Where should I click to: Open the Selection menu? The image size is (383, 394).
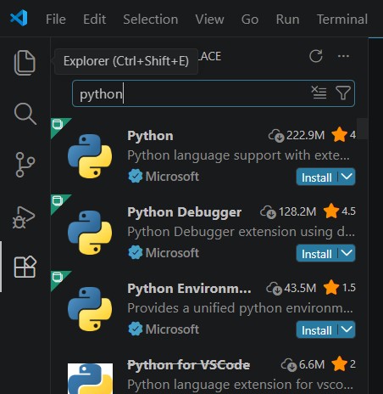pyautogui.click(x=151, y=20)
